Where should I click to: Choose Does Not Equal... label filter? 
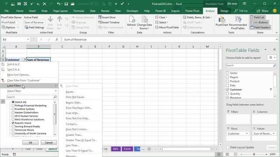76,97
